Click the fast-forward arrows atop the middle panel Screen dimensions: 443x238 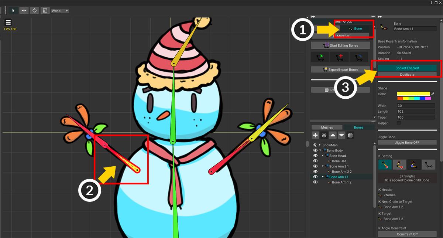[x=313, y=17]
